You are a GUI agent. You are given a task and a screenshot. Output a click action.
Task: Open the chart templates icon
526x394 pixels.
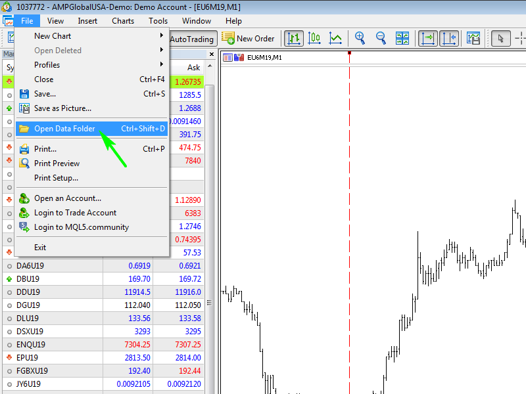[473, 39]
